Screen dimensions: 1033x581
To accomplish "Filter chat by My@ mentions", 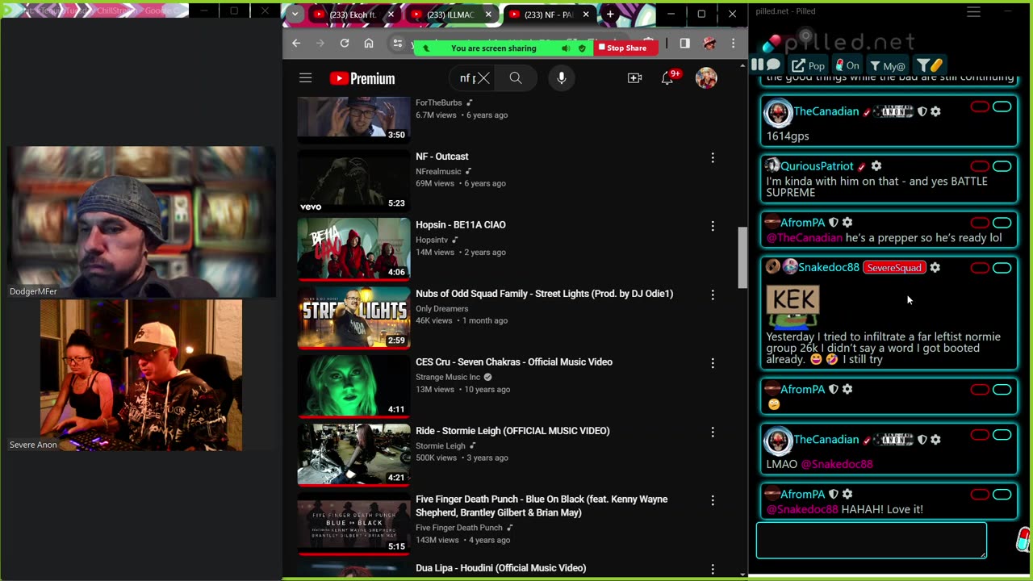I will 887,66.
